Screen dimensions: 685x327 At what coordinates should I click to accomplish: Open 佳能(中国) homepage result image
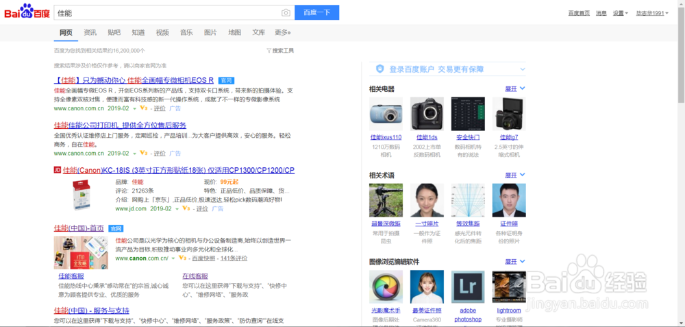81,253
